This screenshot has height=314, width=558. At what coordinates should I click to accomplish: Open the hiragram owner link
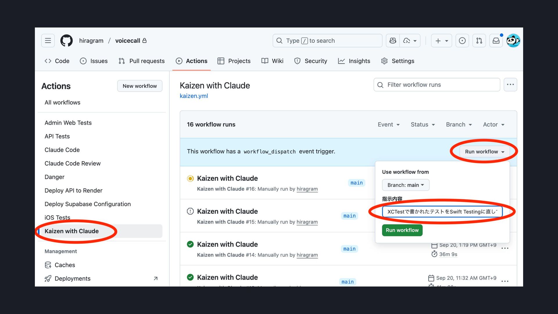(x=91, y=41)
